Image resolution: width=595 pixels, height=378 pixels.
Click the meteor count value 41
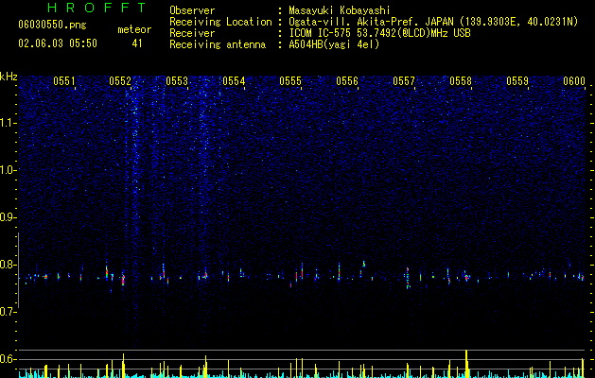[x=137, y=43]
